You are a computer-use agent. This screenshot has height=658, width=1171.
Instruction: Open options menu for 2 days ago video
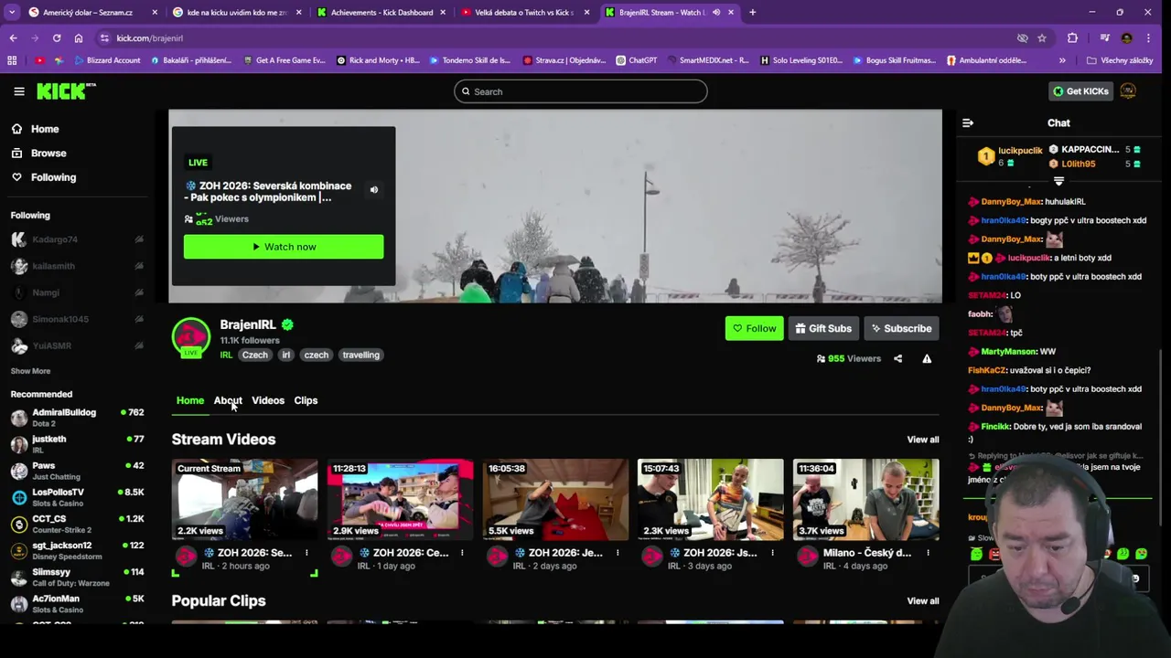pos(618,553)
